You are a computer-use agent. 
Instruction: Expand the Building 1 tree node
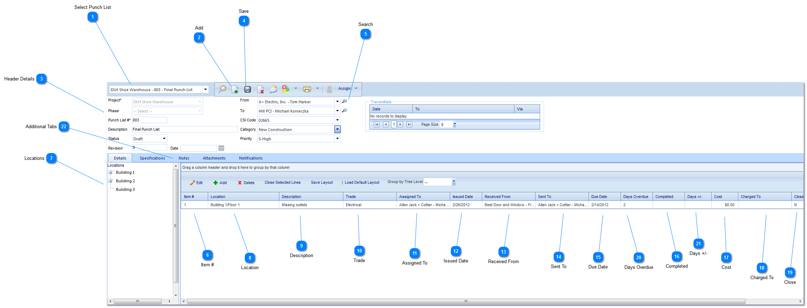[x=110, y=172]
